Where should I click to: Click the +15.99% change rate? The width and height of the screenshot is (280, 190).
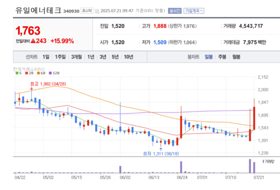pyautogui.click(x=62, y=41)
